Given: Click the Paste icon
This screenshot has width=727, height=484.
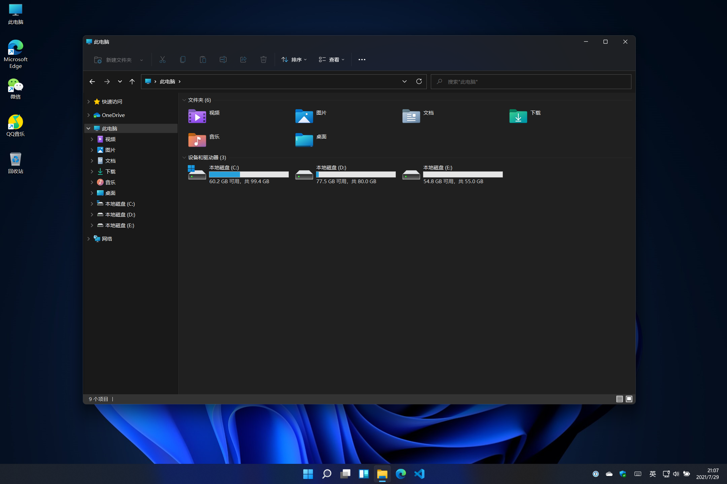Looking at the screenshot, I should coord(203,59).
